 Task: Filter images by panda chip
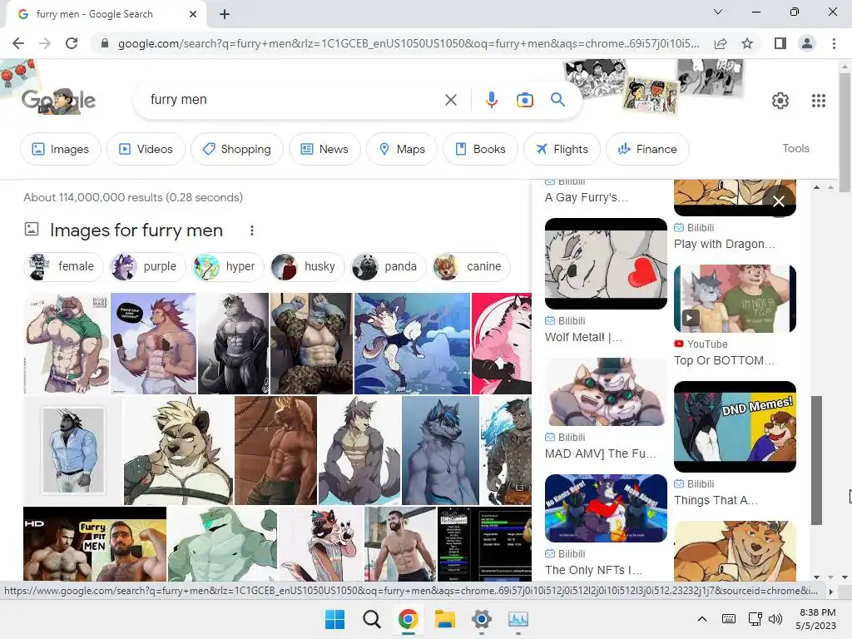click(x=388, y=267)
